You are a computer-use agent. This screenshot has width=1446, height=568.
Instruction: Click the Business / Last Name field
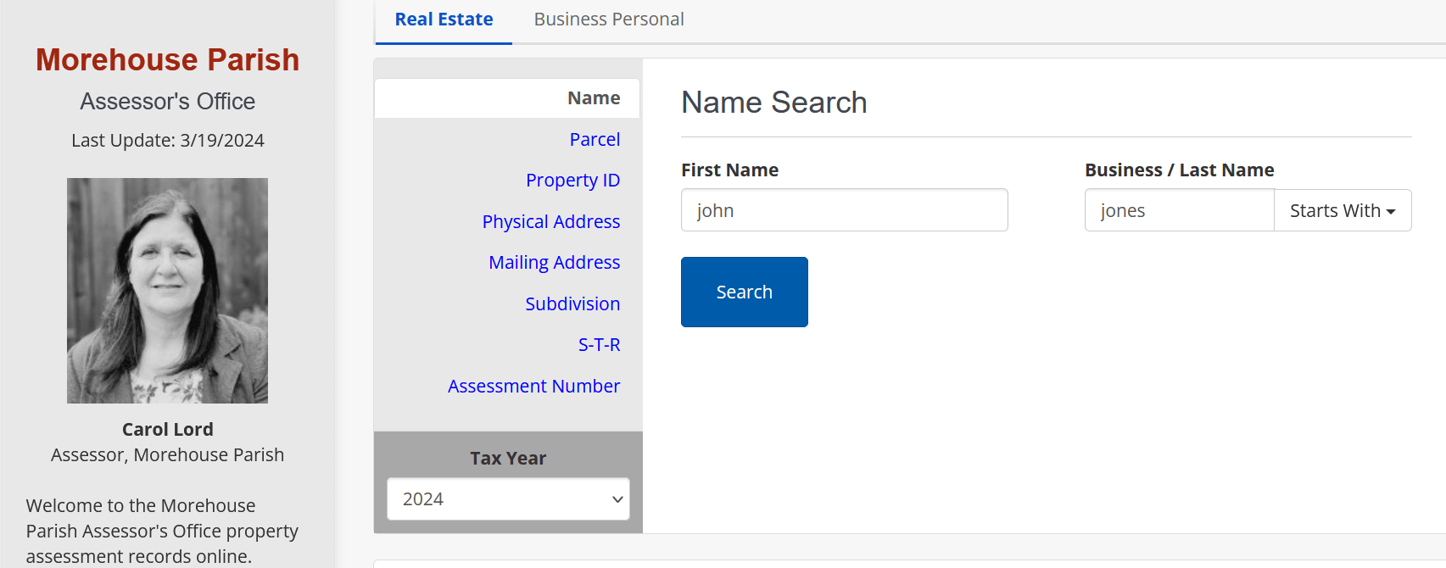pos(1179,209)
